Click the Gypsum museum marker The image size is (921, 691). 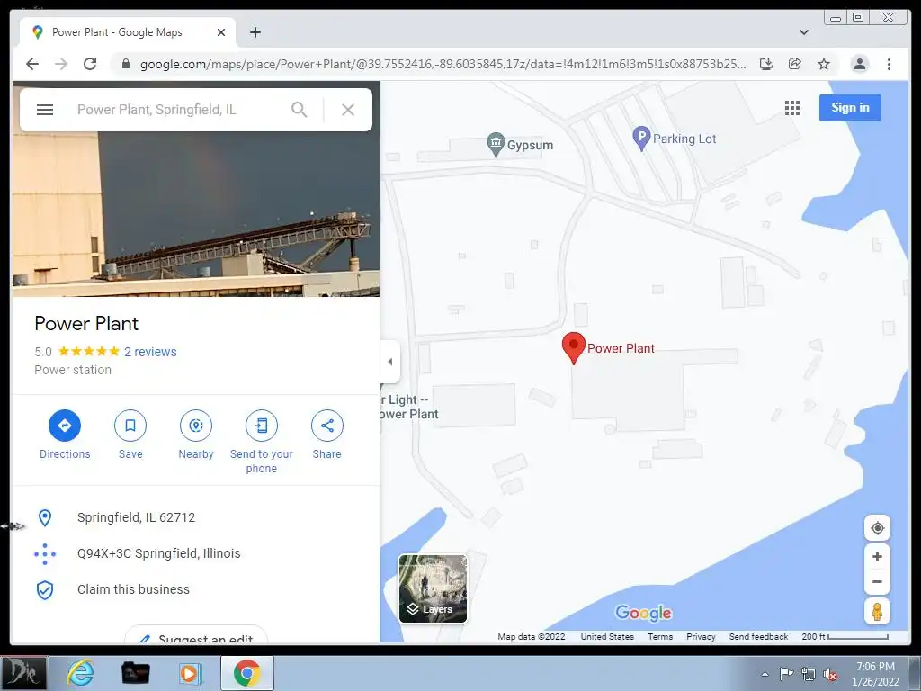click(x=496, y=144)
